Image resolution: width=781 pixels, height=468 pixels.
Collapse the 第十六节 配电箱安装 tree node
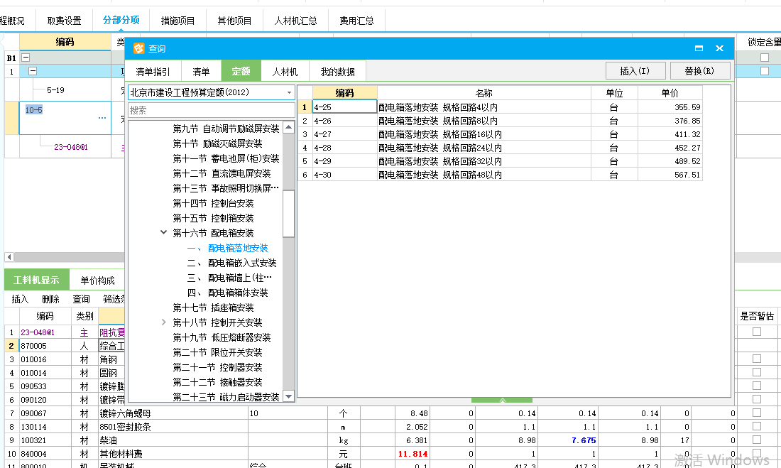tap(164, 233)
